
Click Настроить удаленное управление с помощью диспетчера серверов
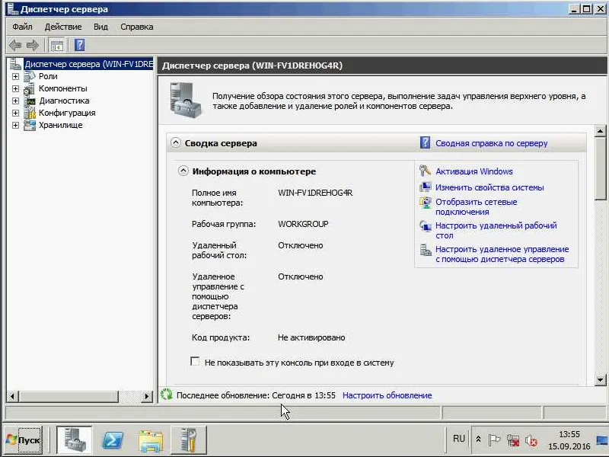point(502,254)
